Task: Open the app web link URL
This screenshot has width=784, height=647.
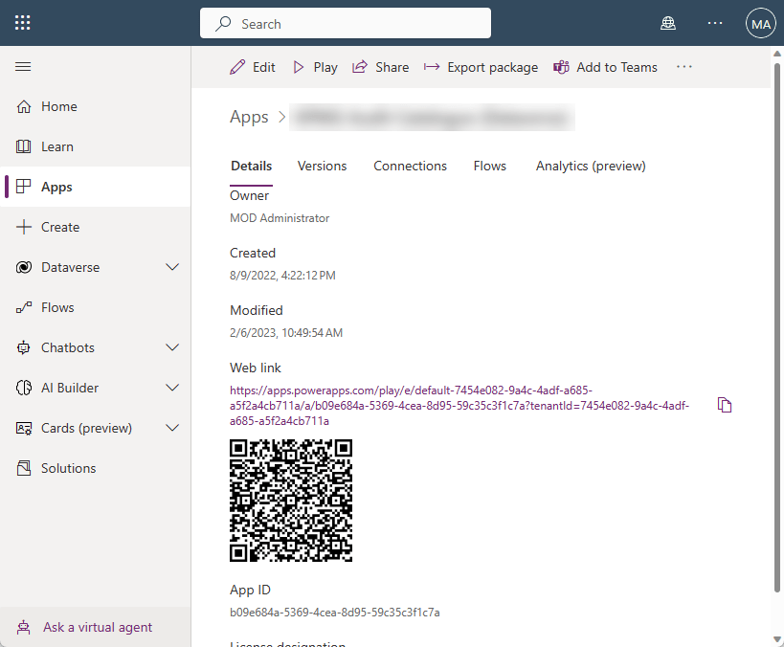Action: tap(459, 406)
